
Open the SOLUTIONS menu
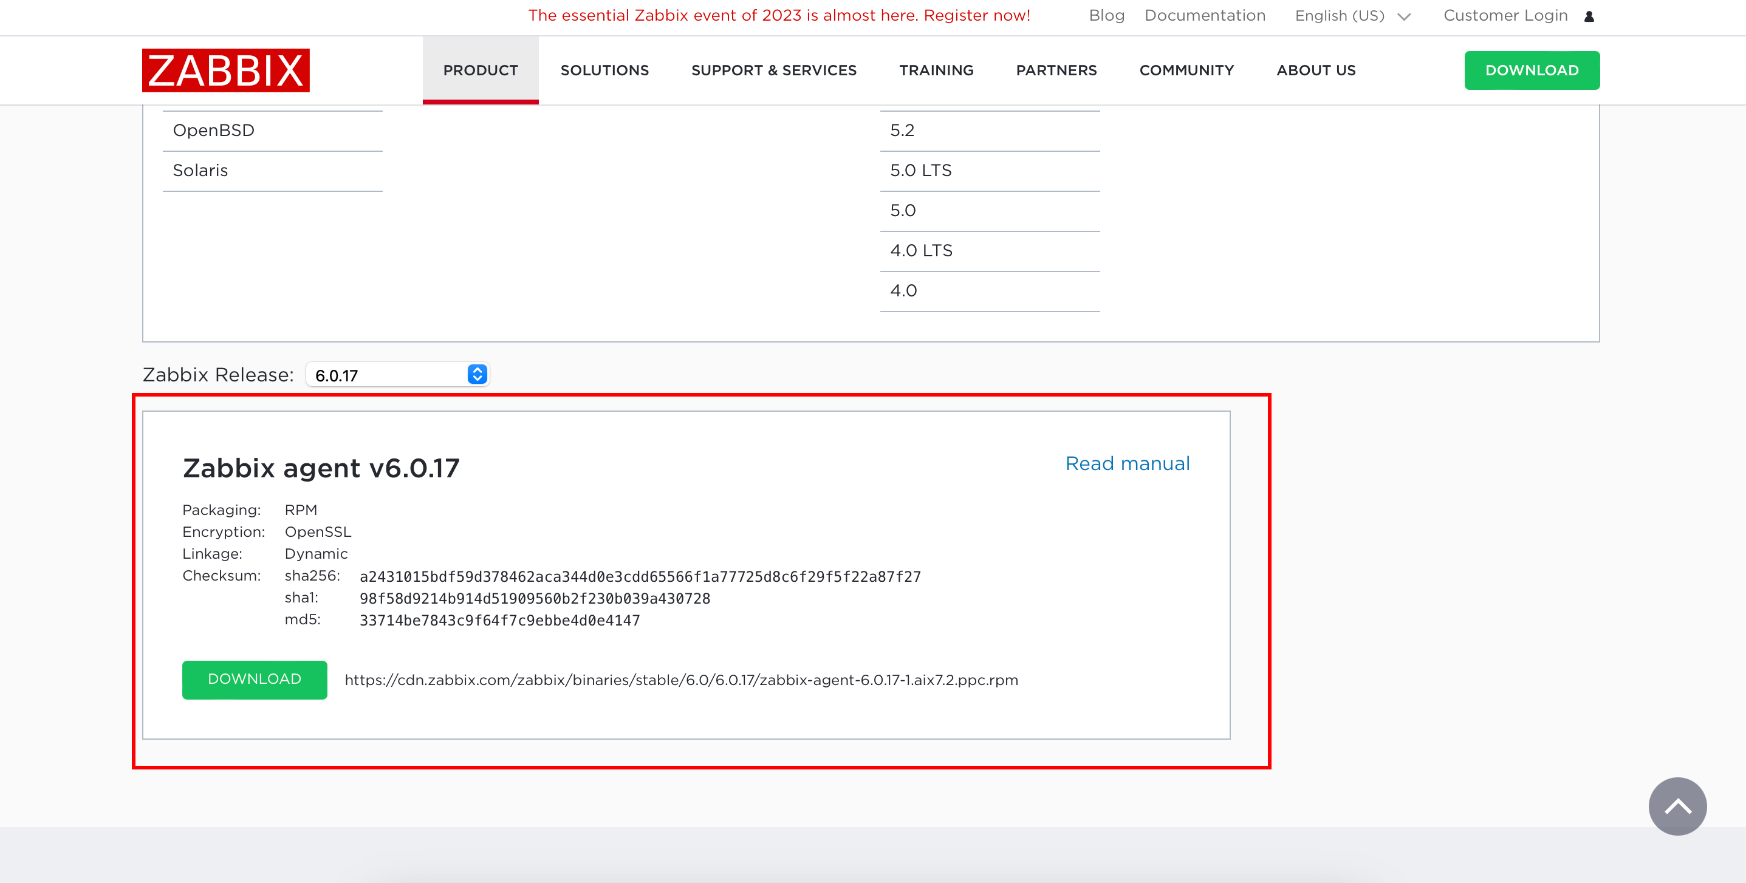point(604,70)
